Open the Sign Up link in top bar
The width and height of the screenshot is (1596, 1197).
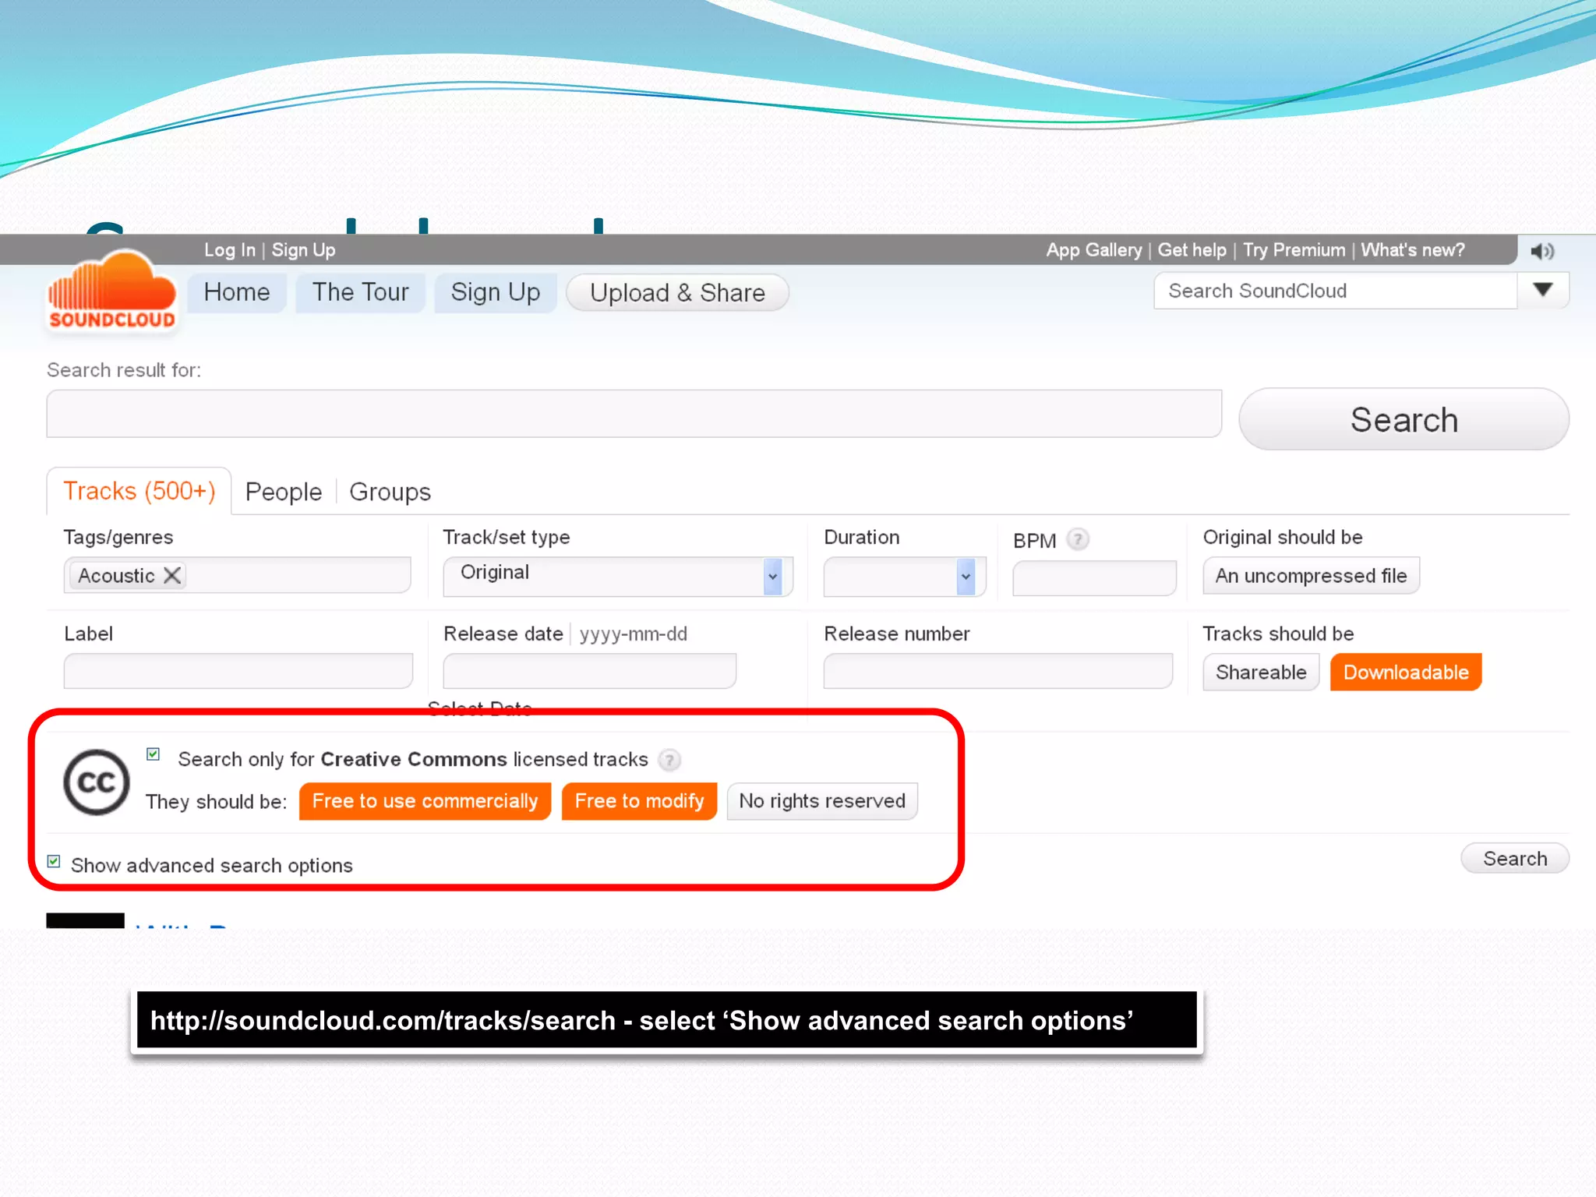tap(303, 250)
